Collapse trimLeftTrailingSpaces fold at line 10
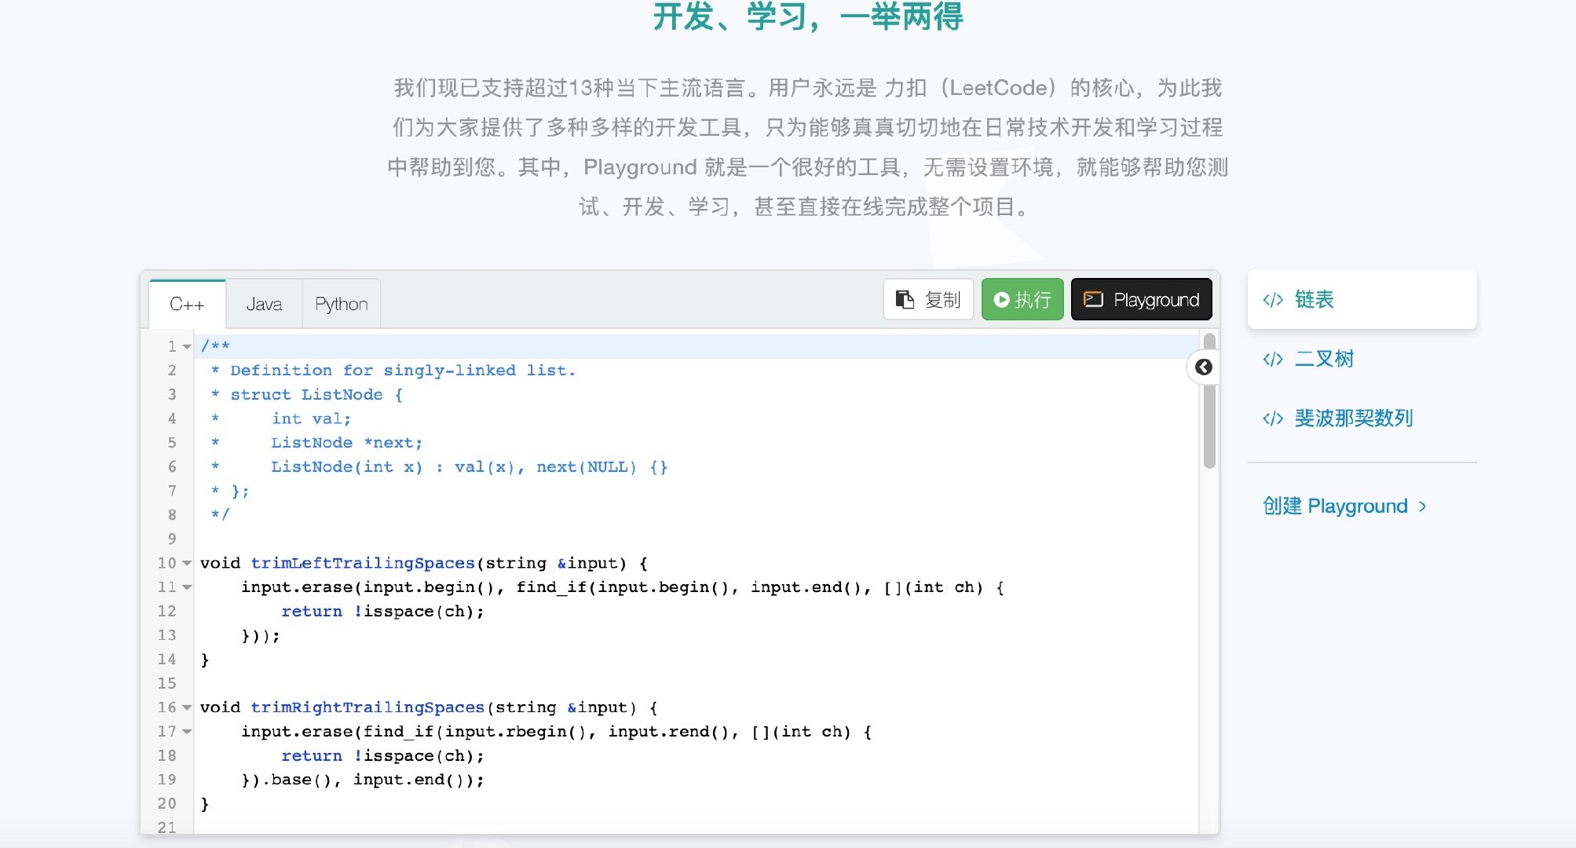This screenshot has width=1576, height=848. [187, 563]
